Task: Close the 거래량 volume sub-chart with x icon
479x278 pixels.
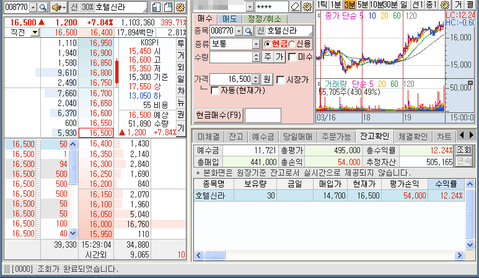Action: 470,83
